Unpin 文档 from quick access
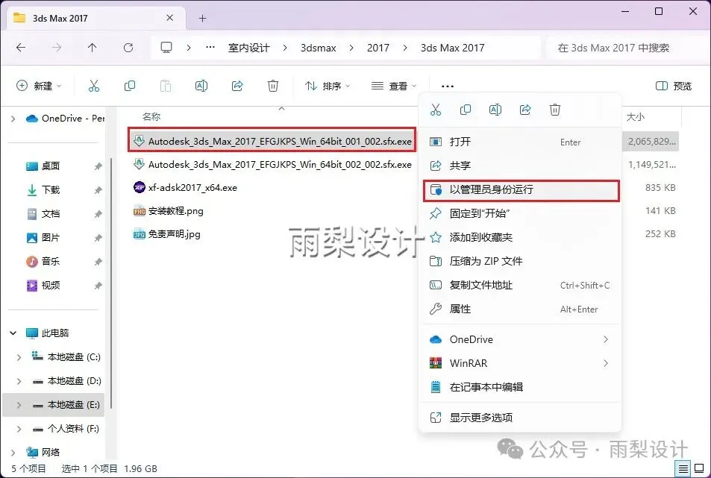 [98, 214]
